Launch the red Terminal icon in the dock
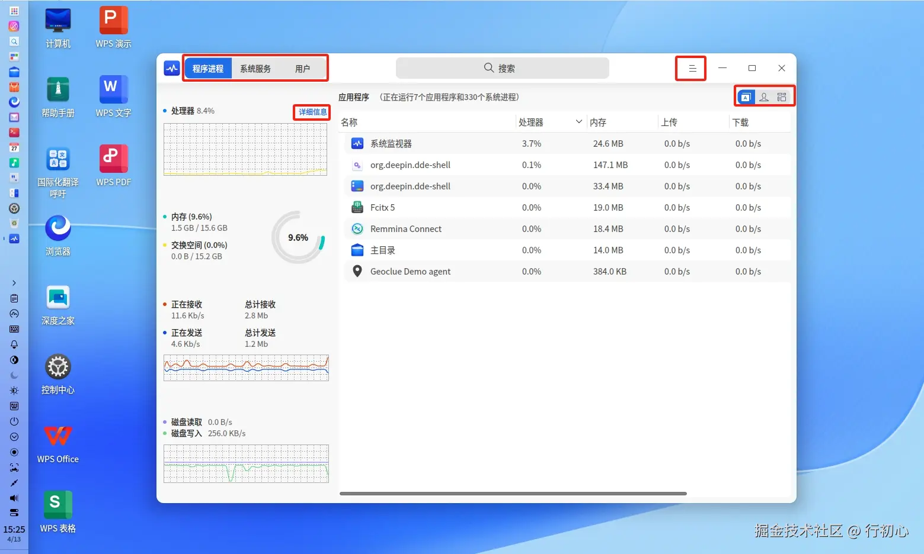The height and width of the screenshot is (554, 924). coord(14,133)
